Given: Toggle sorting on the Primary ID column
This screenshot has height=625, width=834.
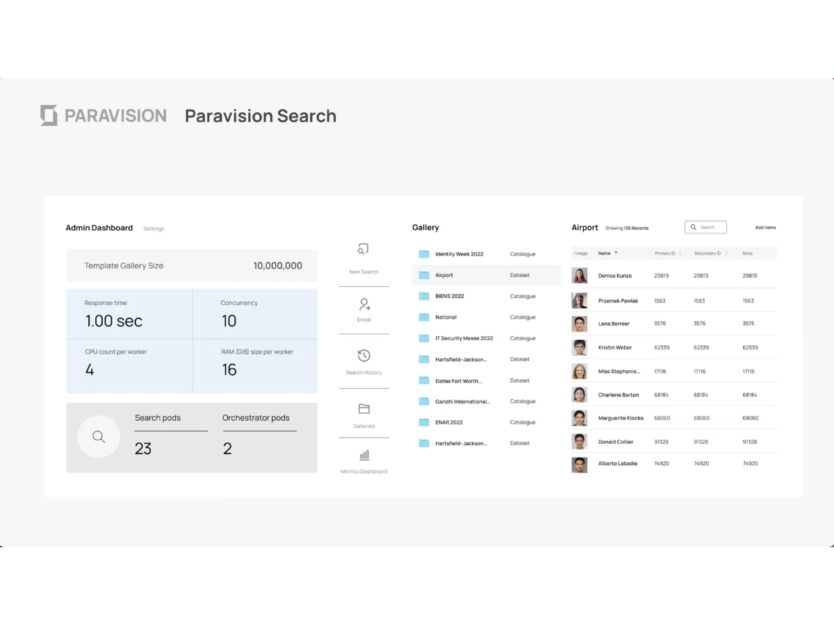Looking at the screenshot, I should 680,253.
